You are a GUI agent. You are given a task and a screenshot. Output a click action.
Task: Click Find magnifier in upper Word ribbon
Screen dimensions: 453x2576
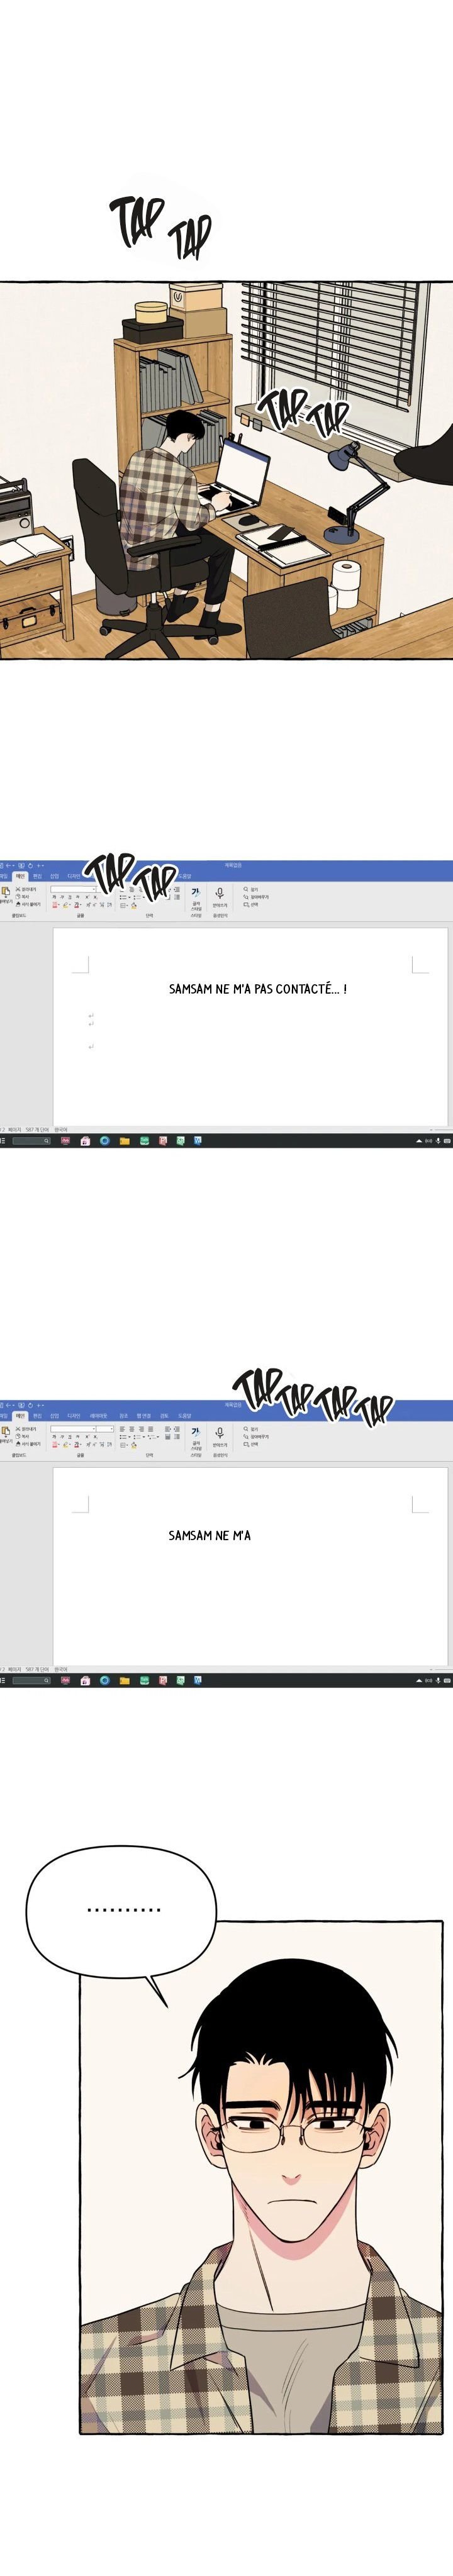pyautogui.click(x=246, y=888)
